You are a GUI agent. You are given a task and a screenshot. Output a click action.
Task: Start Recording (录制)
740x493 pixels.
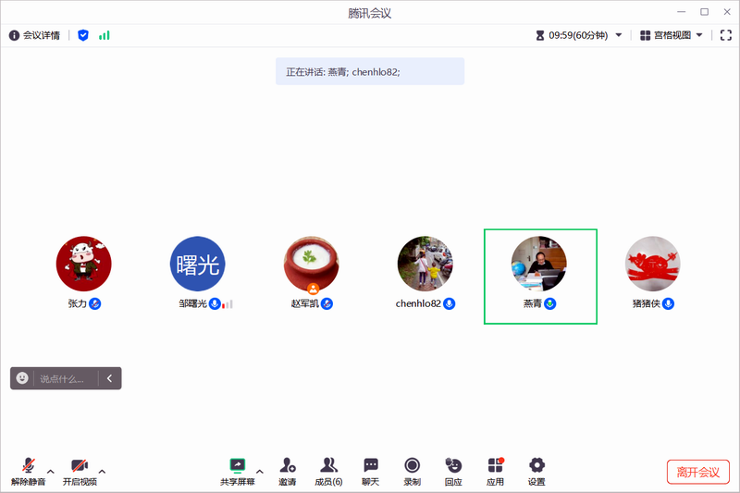coord(412,472)
